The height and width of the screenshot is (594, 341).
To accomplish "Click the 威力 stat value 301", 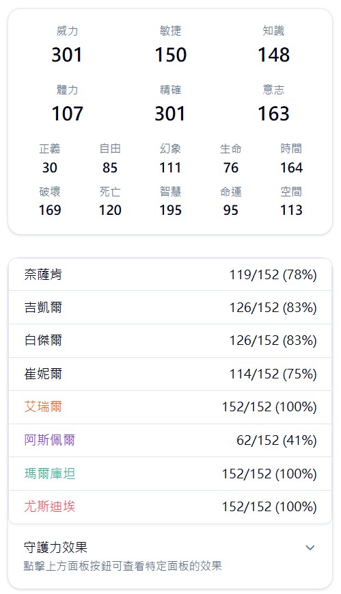I will coord(66,55).
